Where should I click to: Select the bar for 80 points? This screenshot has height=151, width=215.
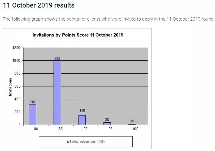point(32,114)
